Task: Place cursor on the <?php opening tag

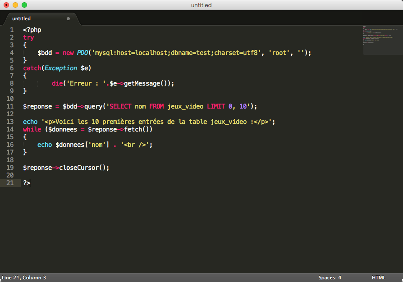Action: [32, 30]
